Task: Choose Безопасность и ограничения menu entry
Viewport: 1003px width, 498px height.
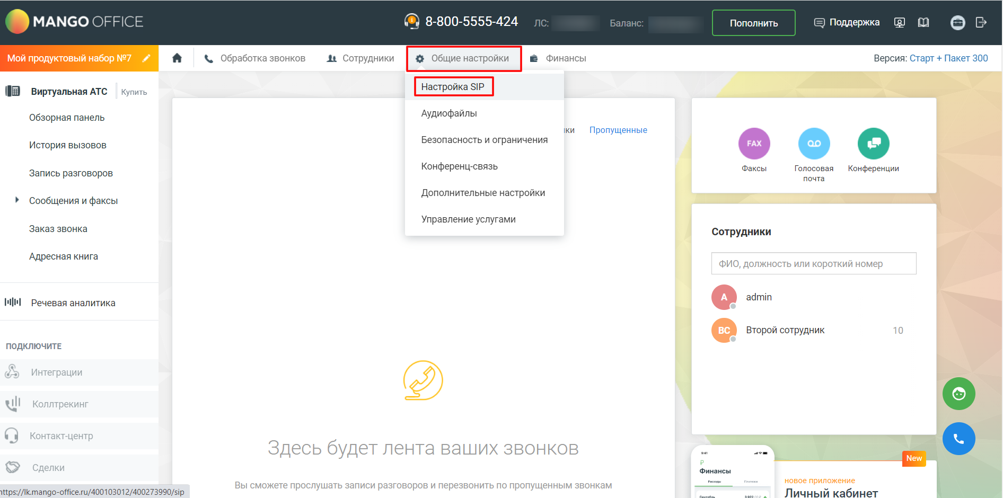Action: click(x=484, y=140)
